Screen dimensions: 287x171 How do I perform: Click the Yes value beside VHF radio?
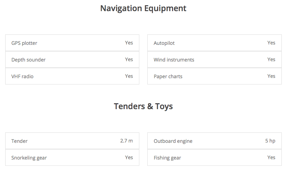click(129, 76)
